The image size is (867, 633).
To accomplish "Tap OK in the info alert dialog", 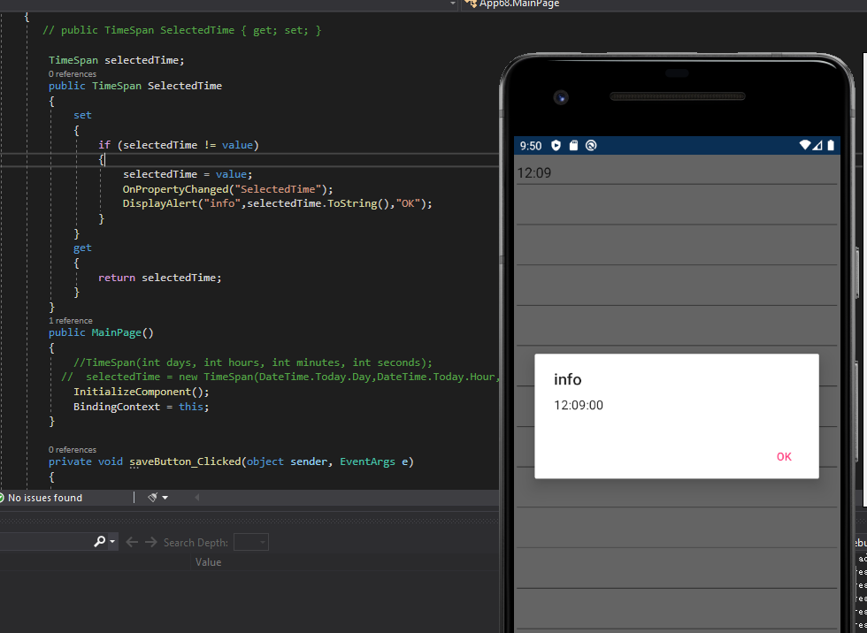I will point(784,457).
